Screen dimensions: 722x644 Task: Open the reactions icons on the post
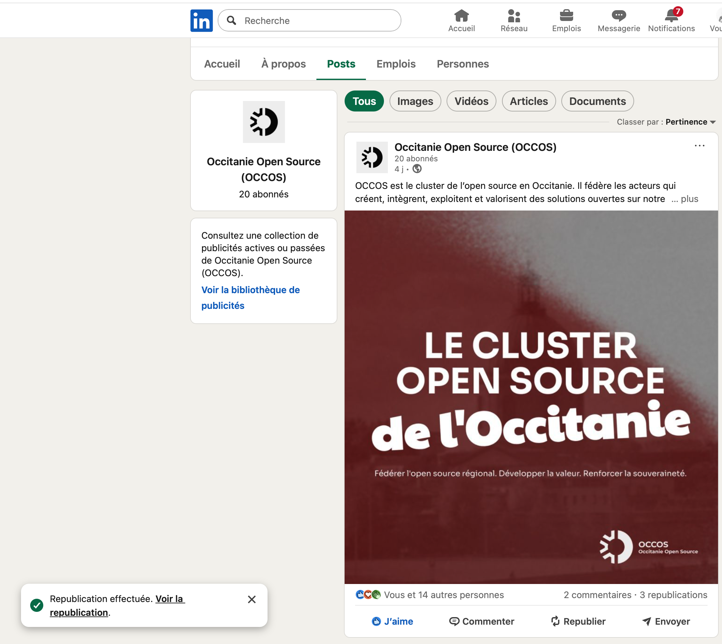coord(368,595)
